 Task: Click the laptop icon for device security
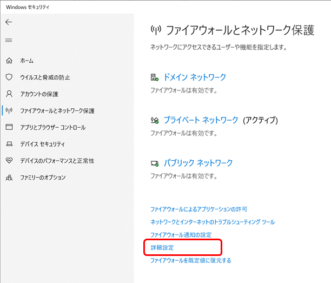coord(9,144)
